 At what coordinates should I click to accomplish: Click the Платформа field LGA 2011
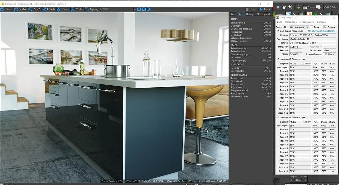[x=312, y=39]
